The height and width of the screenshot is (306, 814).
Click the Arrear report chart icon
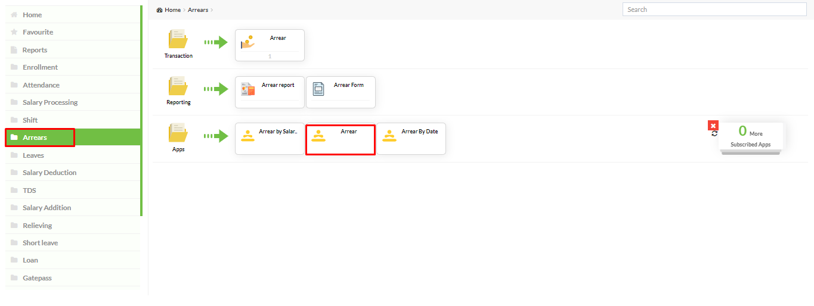tap(247, 89)
